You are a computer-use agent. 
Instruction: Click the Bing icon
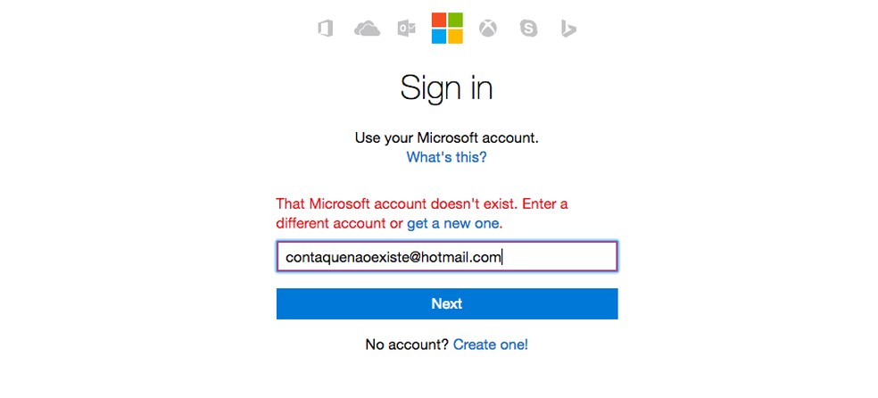point(568,29)
